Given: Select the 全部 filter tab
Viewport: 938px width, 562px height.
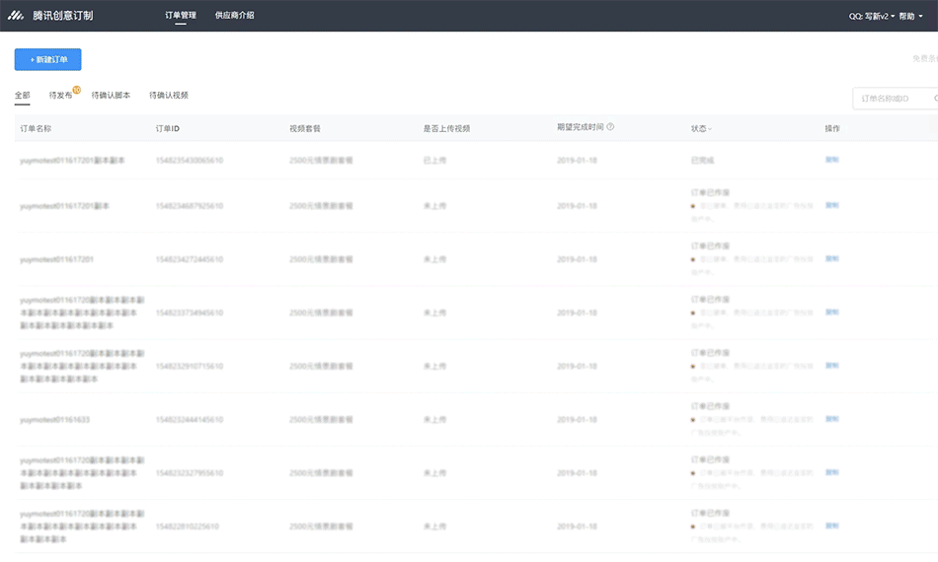Looking at the screenshot, I should coord(22,96).
